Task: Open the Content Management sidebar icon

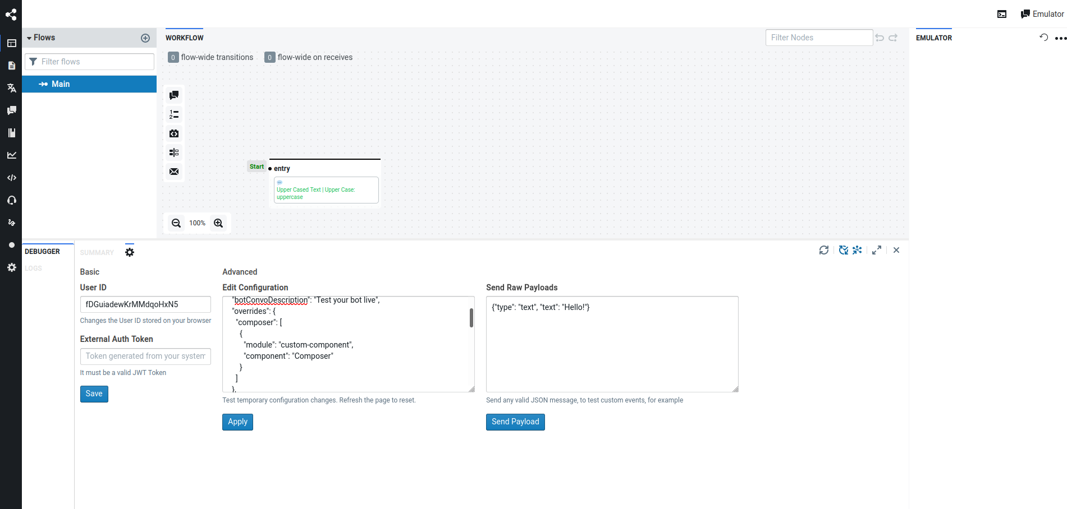Action: pyautogui.click(x=11, y=65)
